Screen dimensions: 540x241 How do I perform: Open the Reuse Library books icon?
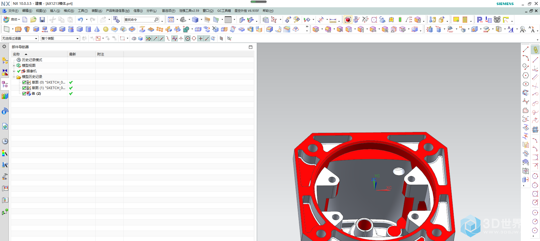point(5,96)
